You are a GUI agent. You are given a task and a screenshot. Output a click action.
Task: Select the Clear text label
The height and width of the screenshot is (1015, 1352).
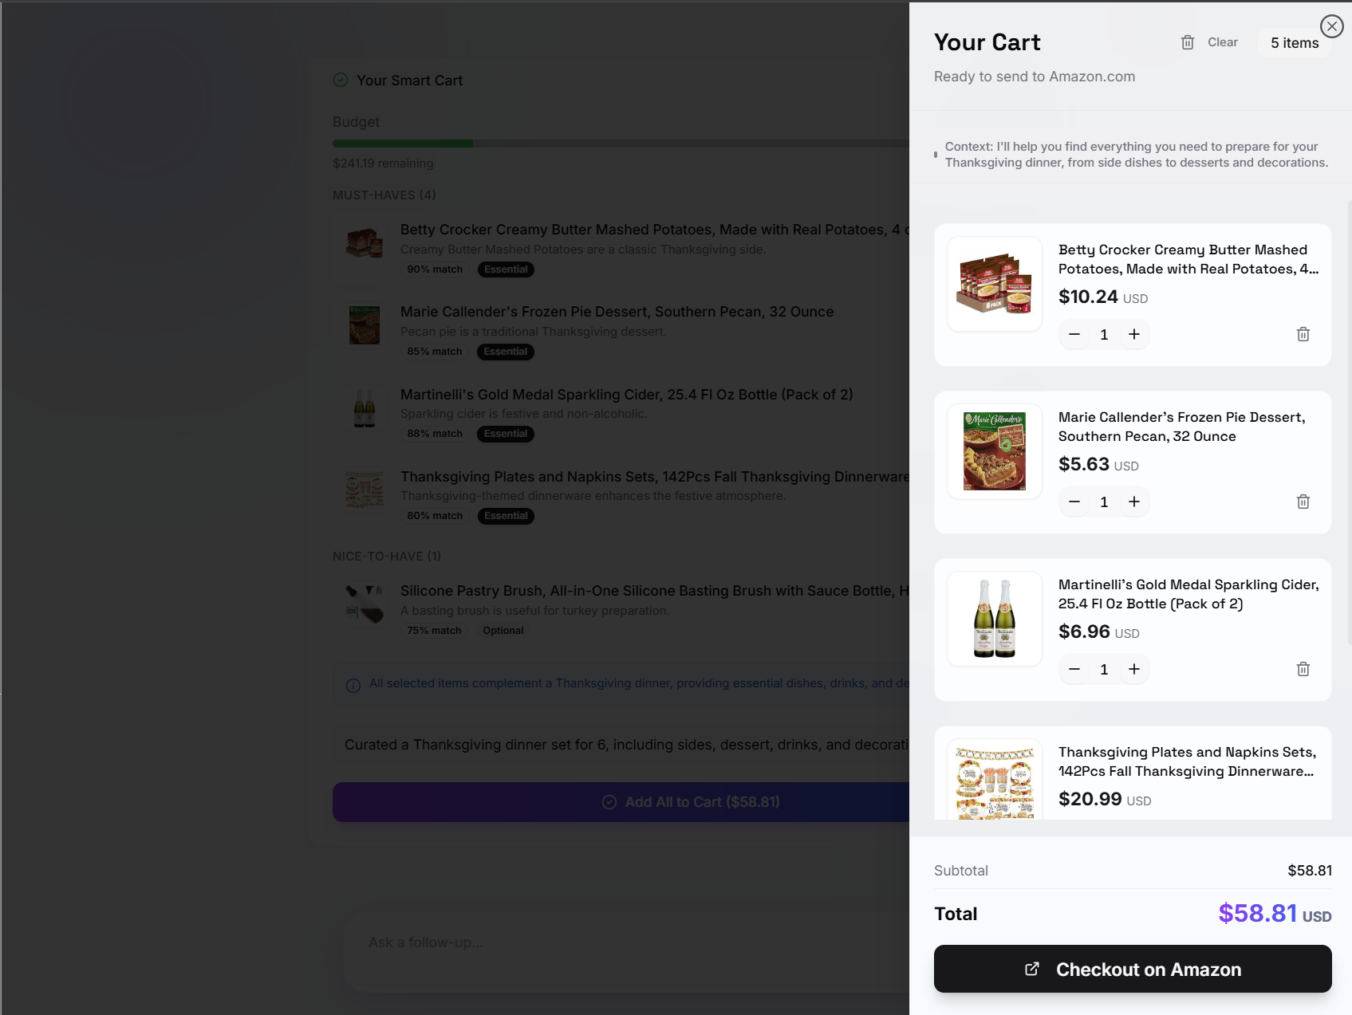(x=1223, y=41)
